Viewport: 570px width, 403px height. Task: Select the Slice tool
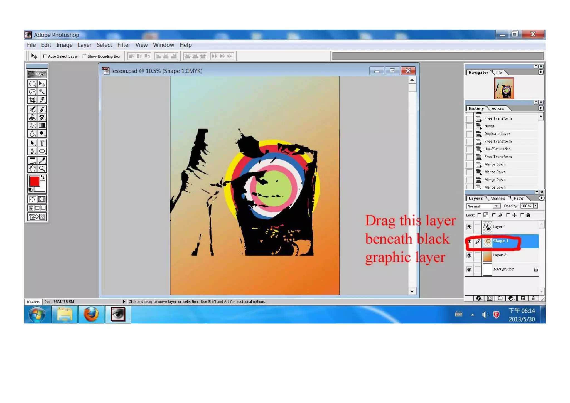(x=42, y=100)
